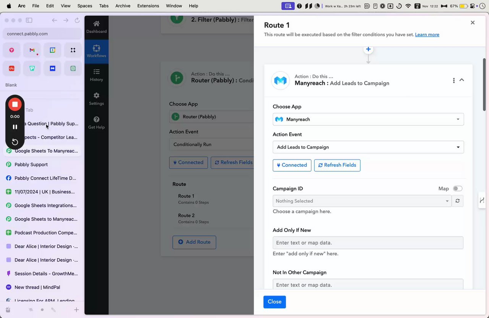Open the Apple menu
Image resolution: width=489 pixels, height=318 pixels.
click(9, 6)
